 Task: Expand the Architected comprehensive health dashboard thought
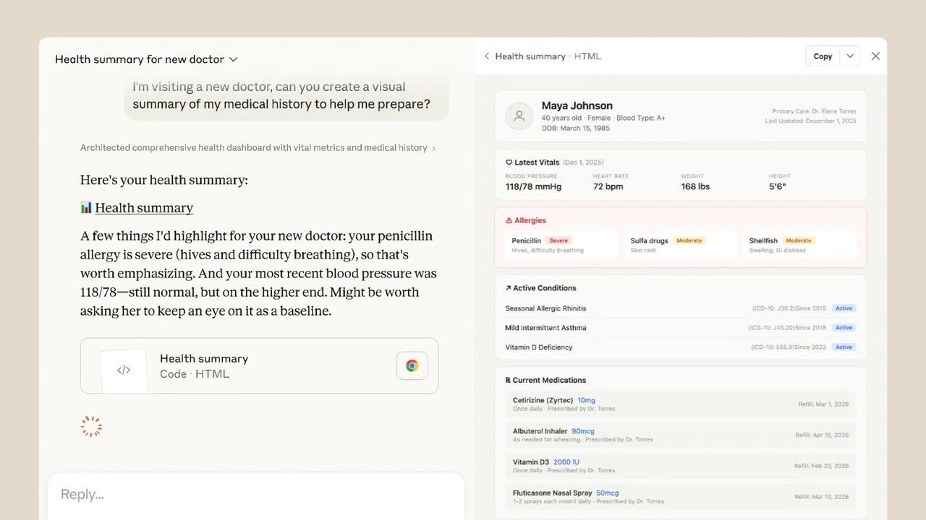pyautogui.click(x=258, y=148)
